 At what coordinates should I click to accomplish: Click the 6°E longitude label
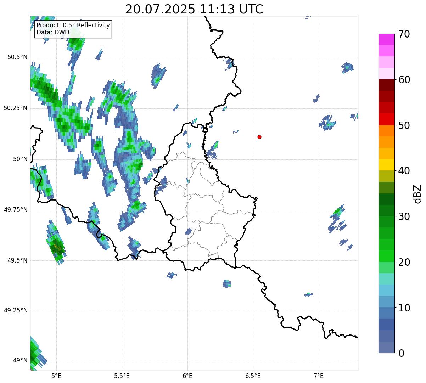(x=187, y=376)
